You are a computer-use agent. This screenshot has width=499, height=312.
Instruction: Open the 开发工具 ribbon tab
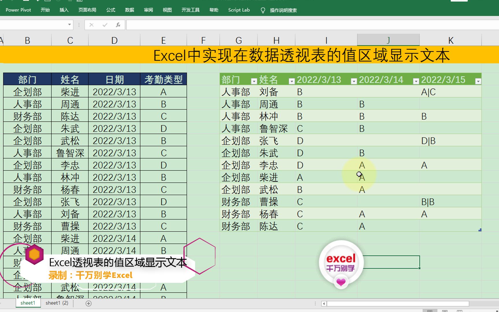(x=191, y=10)
